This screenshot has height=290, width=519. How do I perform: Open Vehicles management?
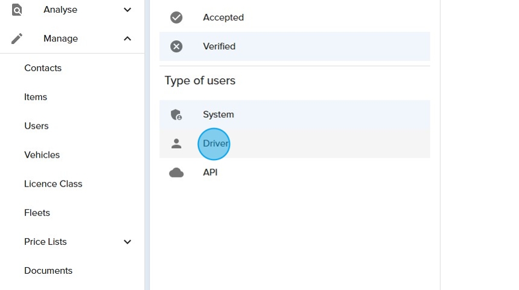click(42, 155)
